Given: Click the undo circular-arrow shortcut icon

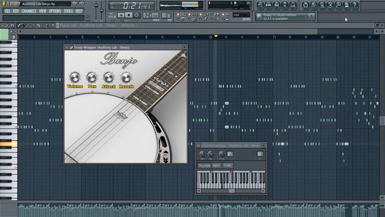Looking at the screenshot, I should point(306,5).
